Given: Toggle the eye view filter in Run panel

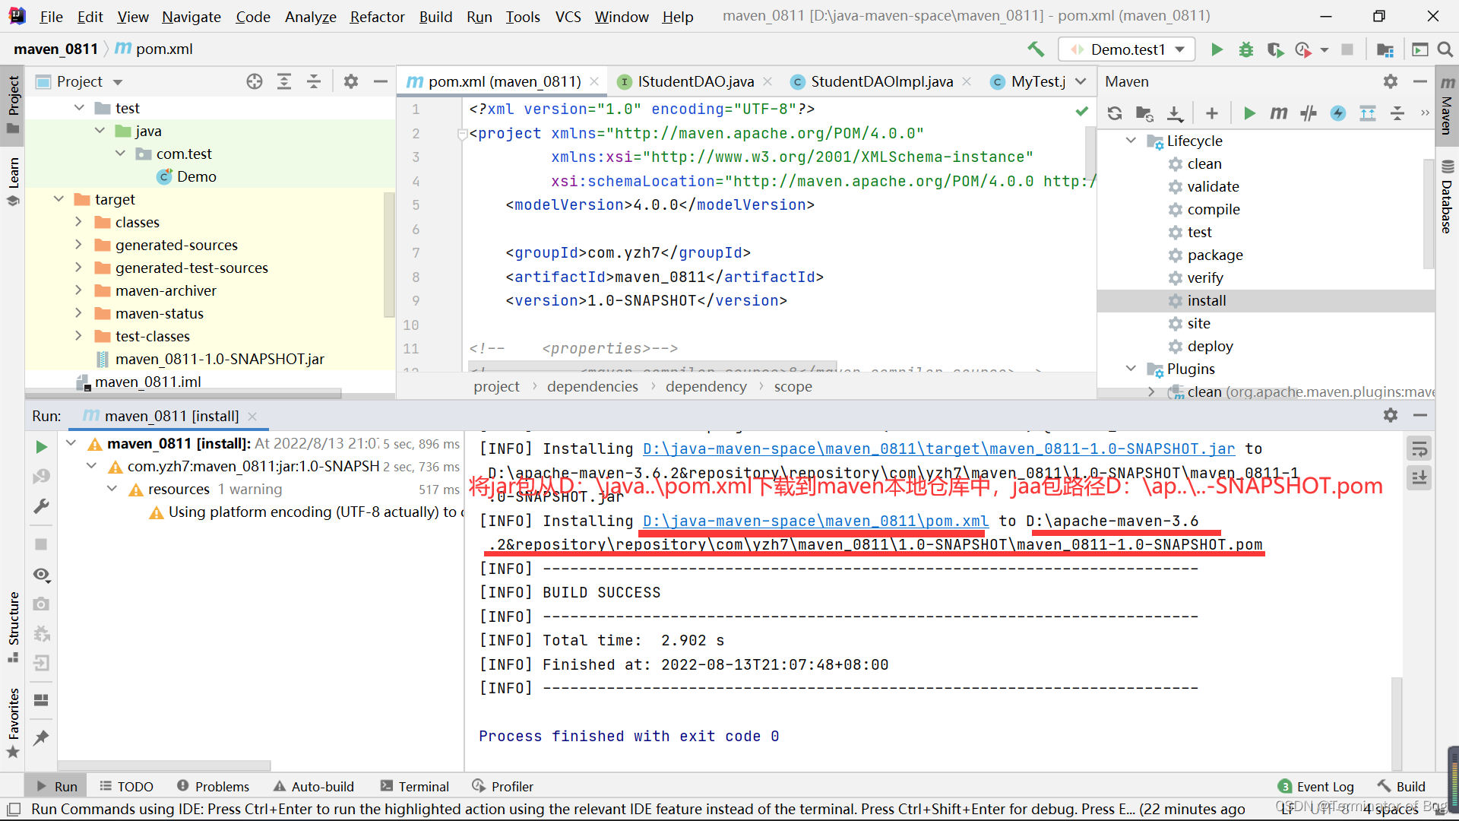Looking at the screenshot, I should point(41,575).
